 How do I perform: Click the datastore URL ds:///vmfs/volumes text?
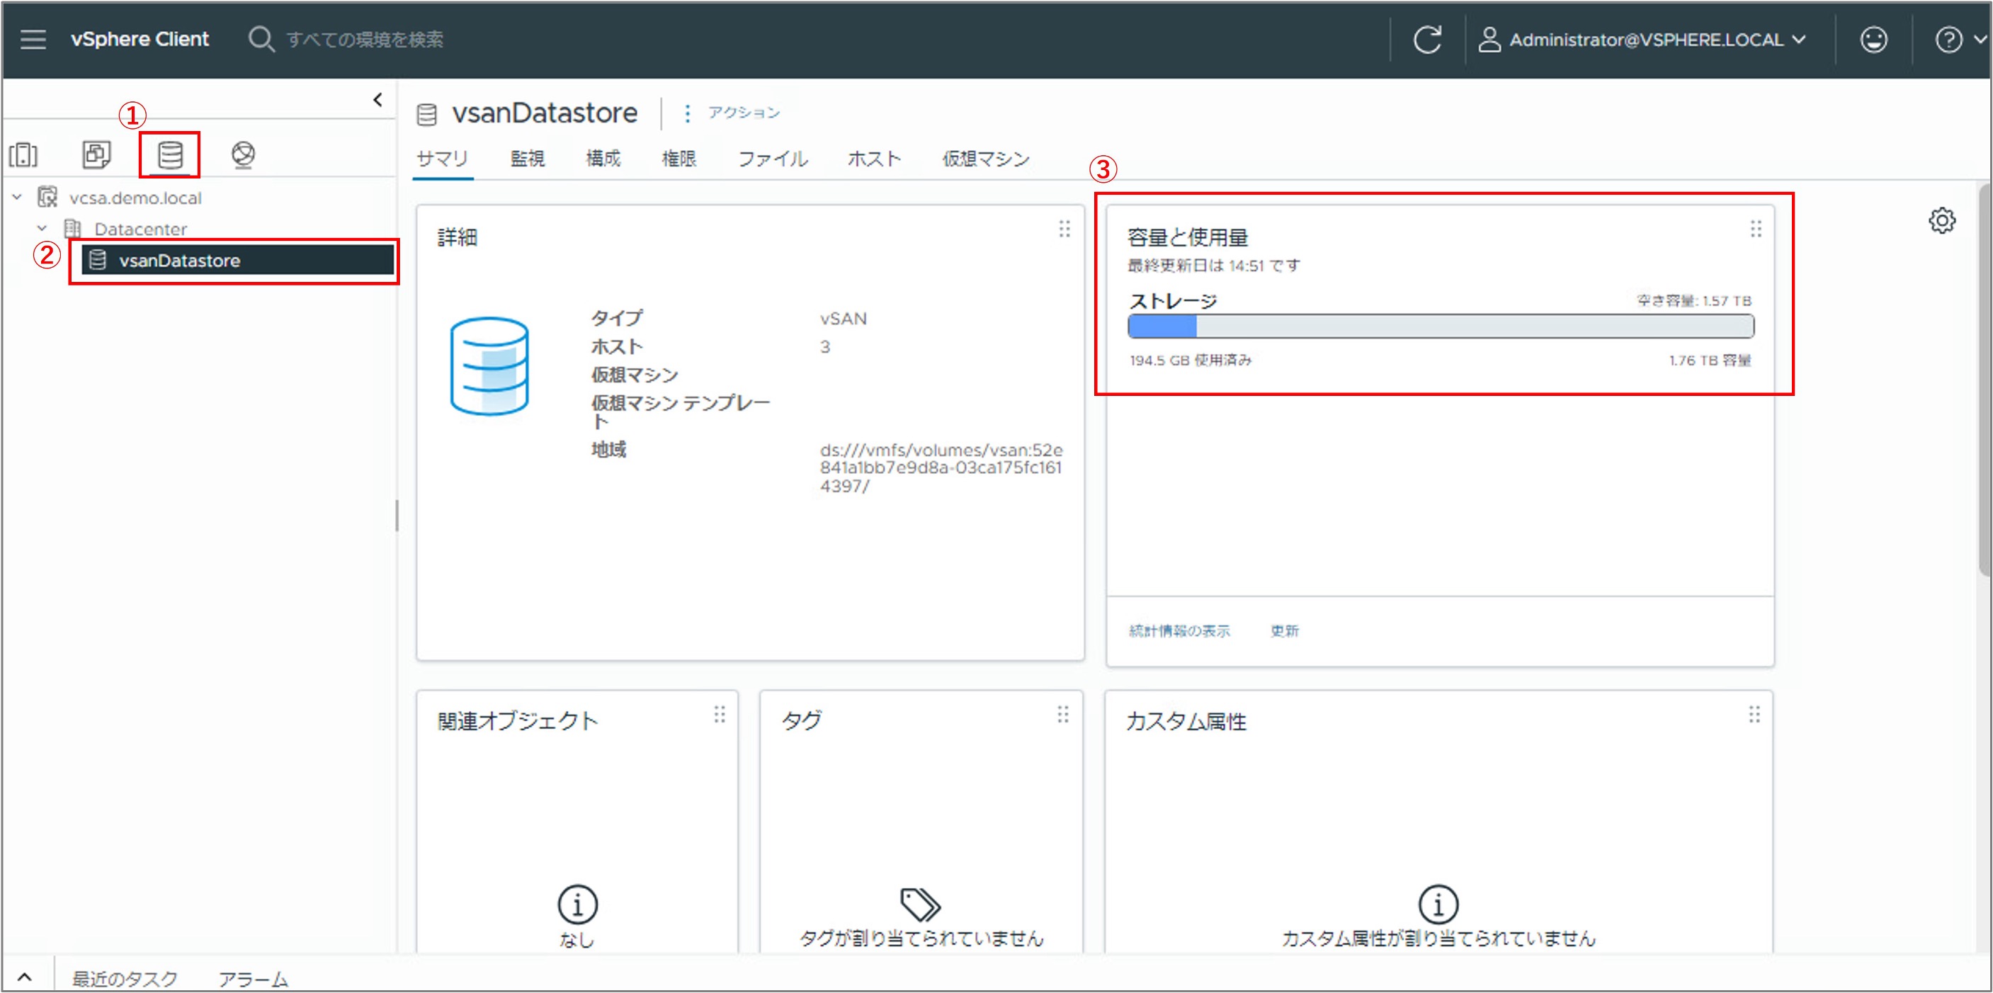941,467
